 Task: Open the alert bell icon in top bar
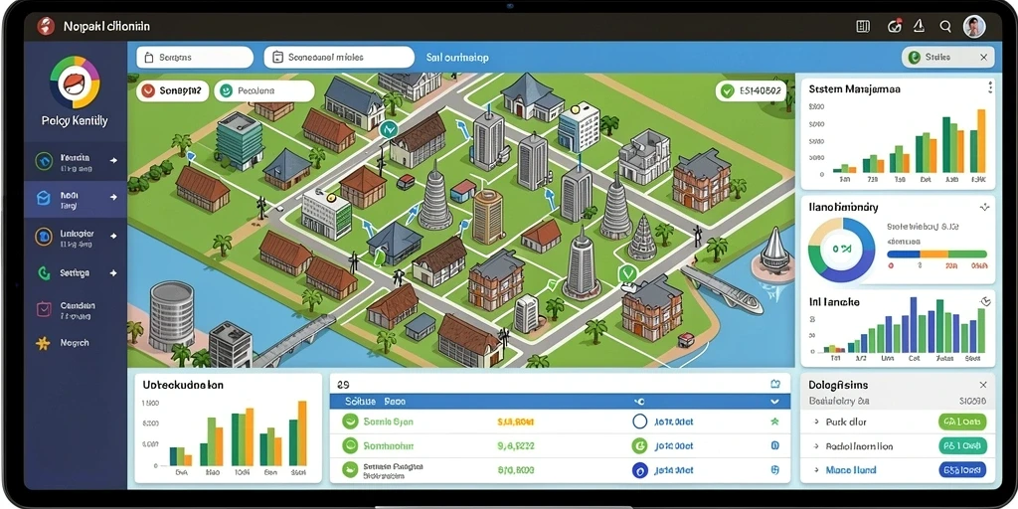pos(919,26)
